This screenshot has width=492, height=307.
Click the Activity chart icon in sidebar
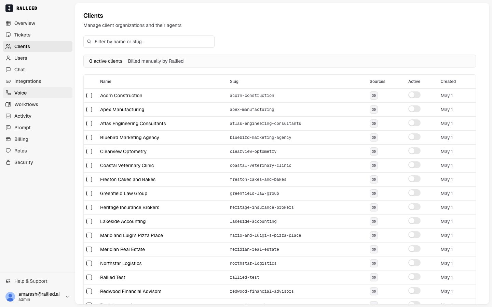coord(8,116)
